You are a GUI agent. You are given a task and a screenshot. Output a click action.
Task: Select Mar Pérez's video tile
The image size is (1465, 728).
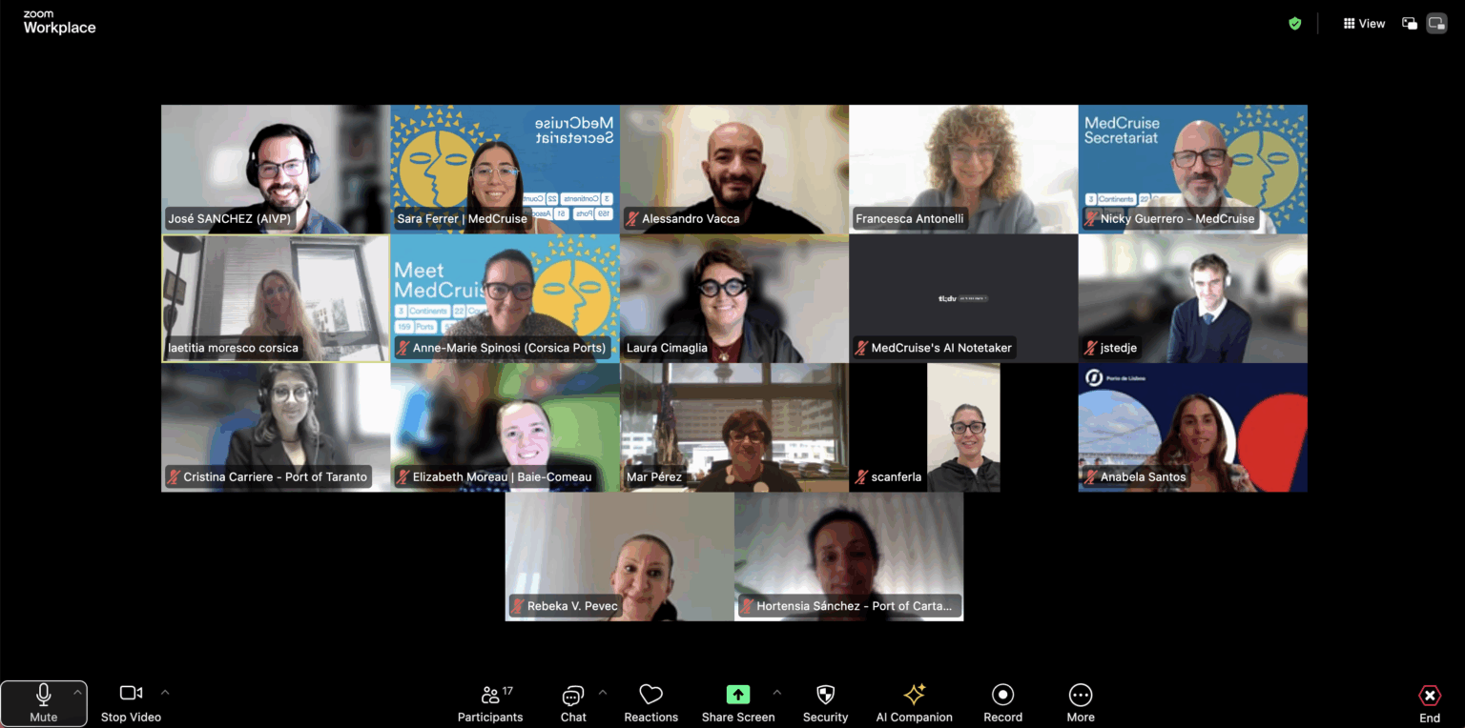coord(734,428)
